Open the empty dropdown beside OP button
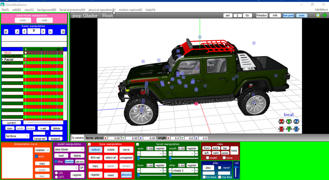The width and height of the screenshot is (329, 180). tap(66, 168)
